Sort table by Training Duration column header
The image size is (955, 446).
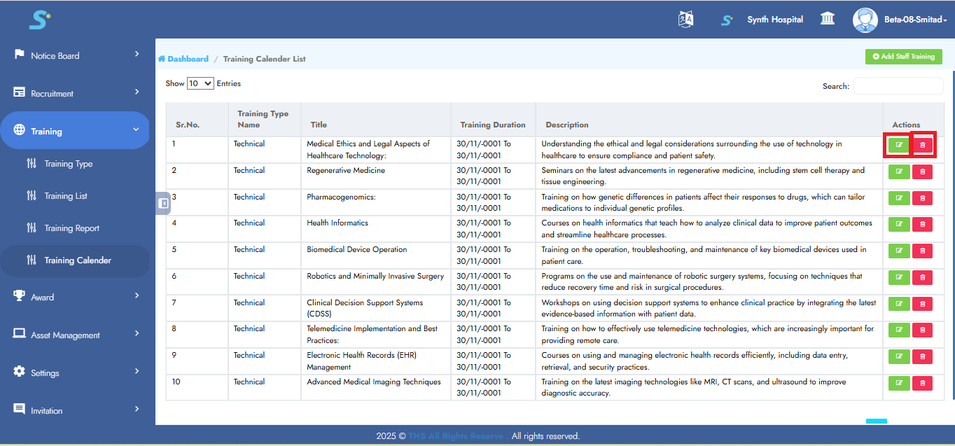pos(492,125)
